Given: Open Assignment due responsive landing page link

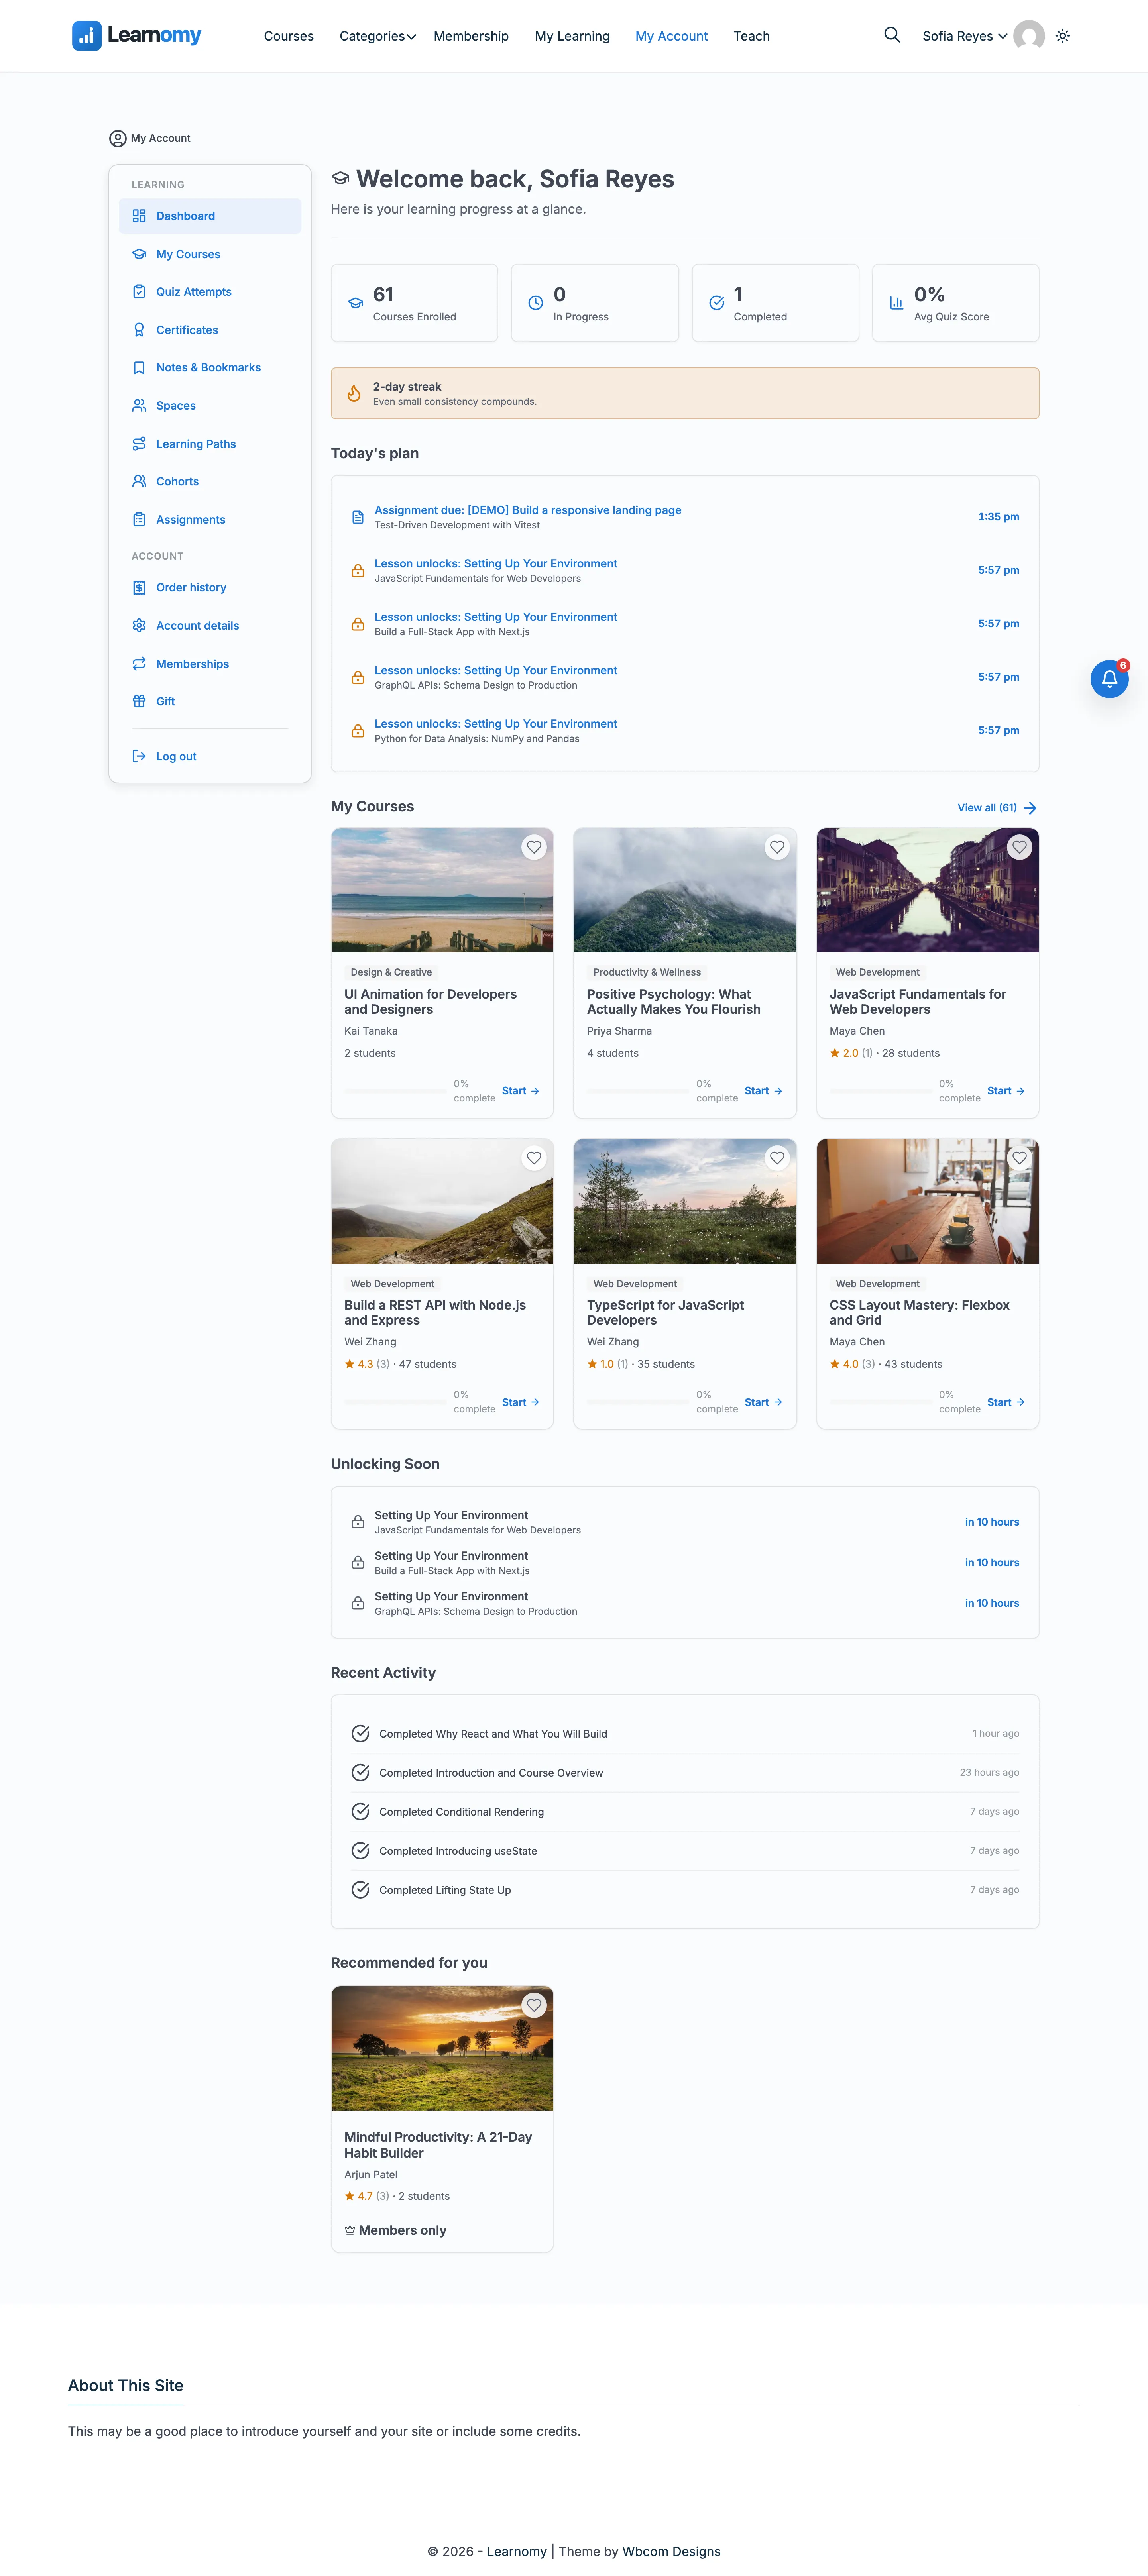Looking at the screenshot, I should coord(528,510).
